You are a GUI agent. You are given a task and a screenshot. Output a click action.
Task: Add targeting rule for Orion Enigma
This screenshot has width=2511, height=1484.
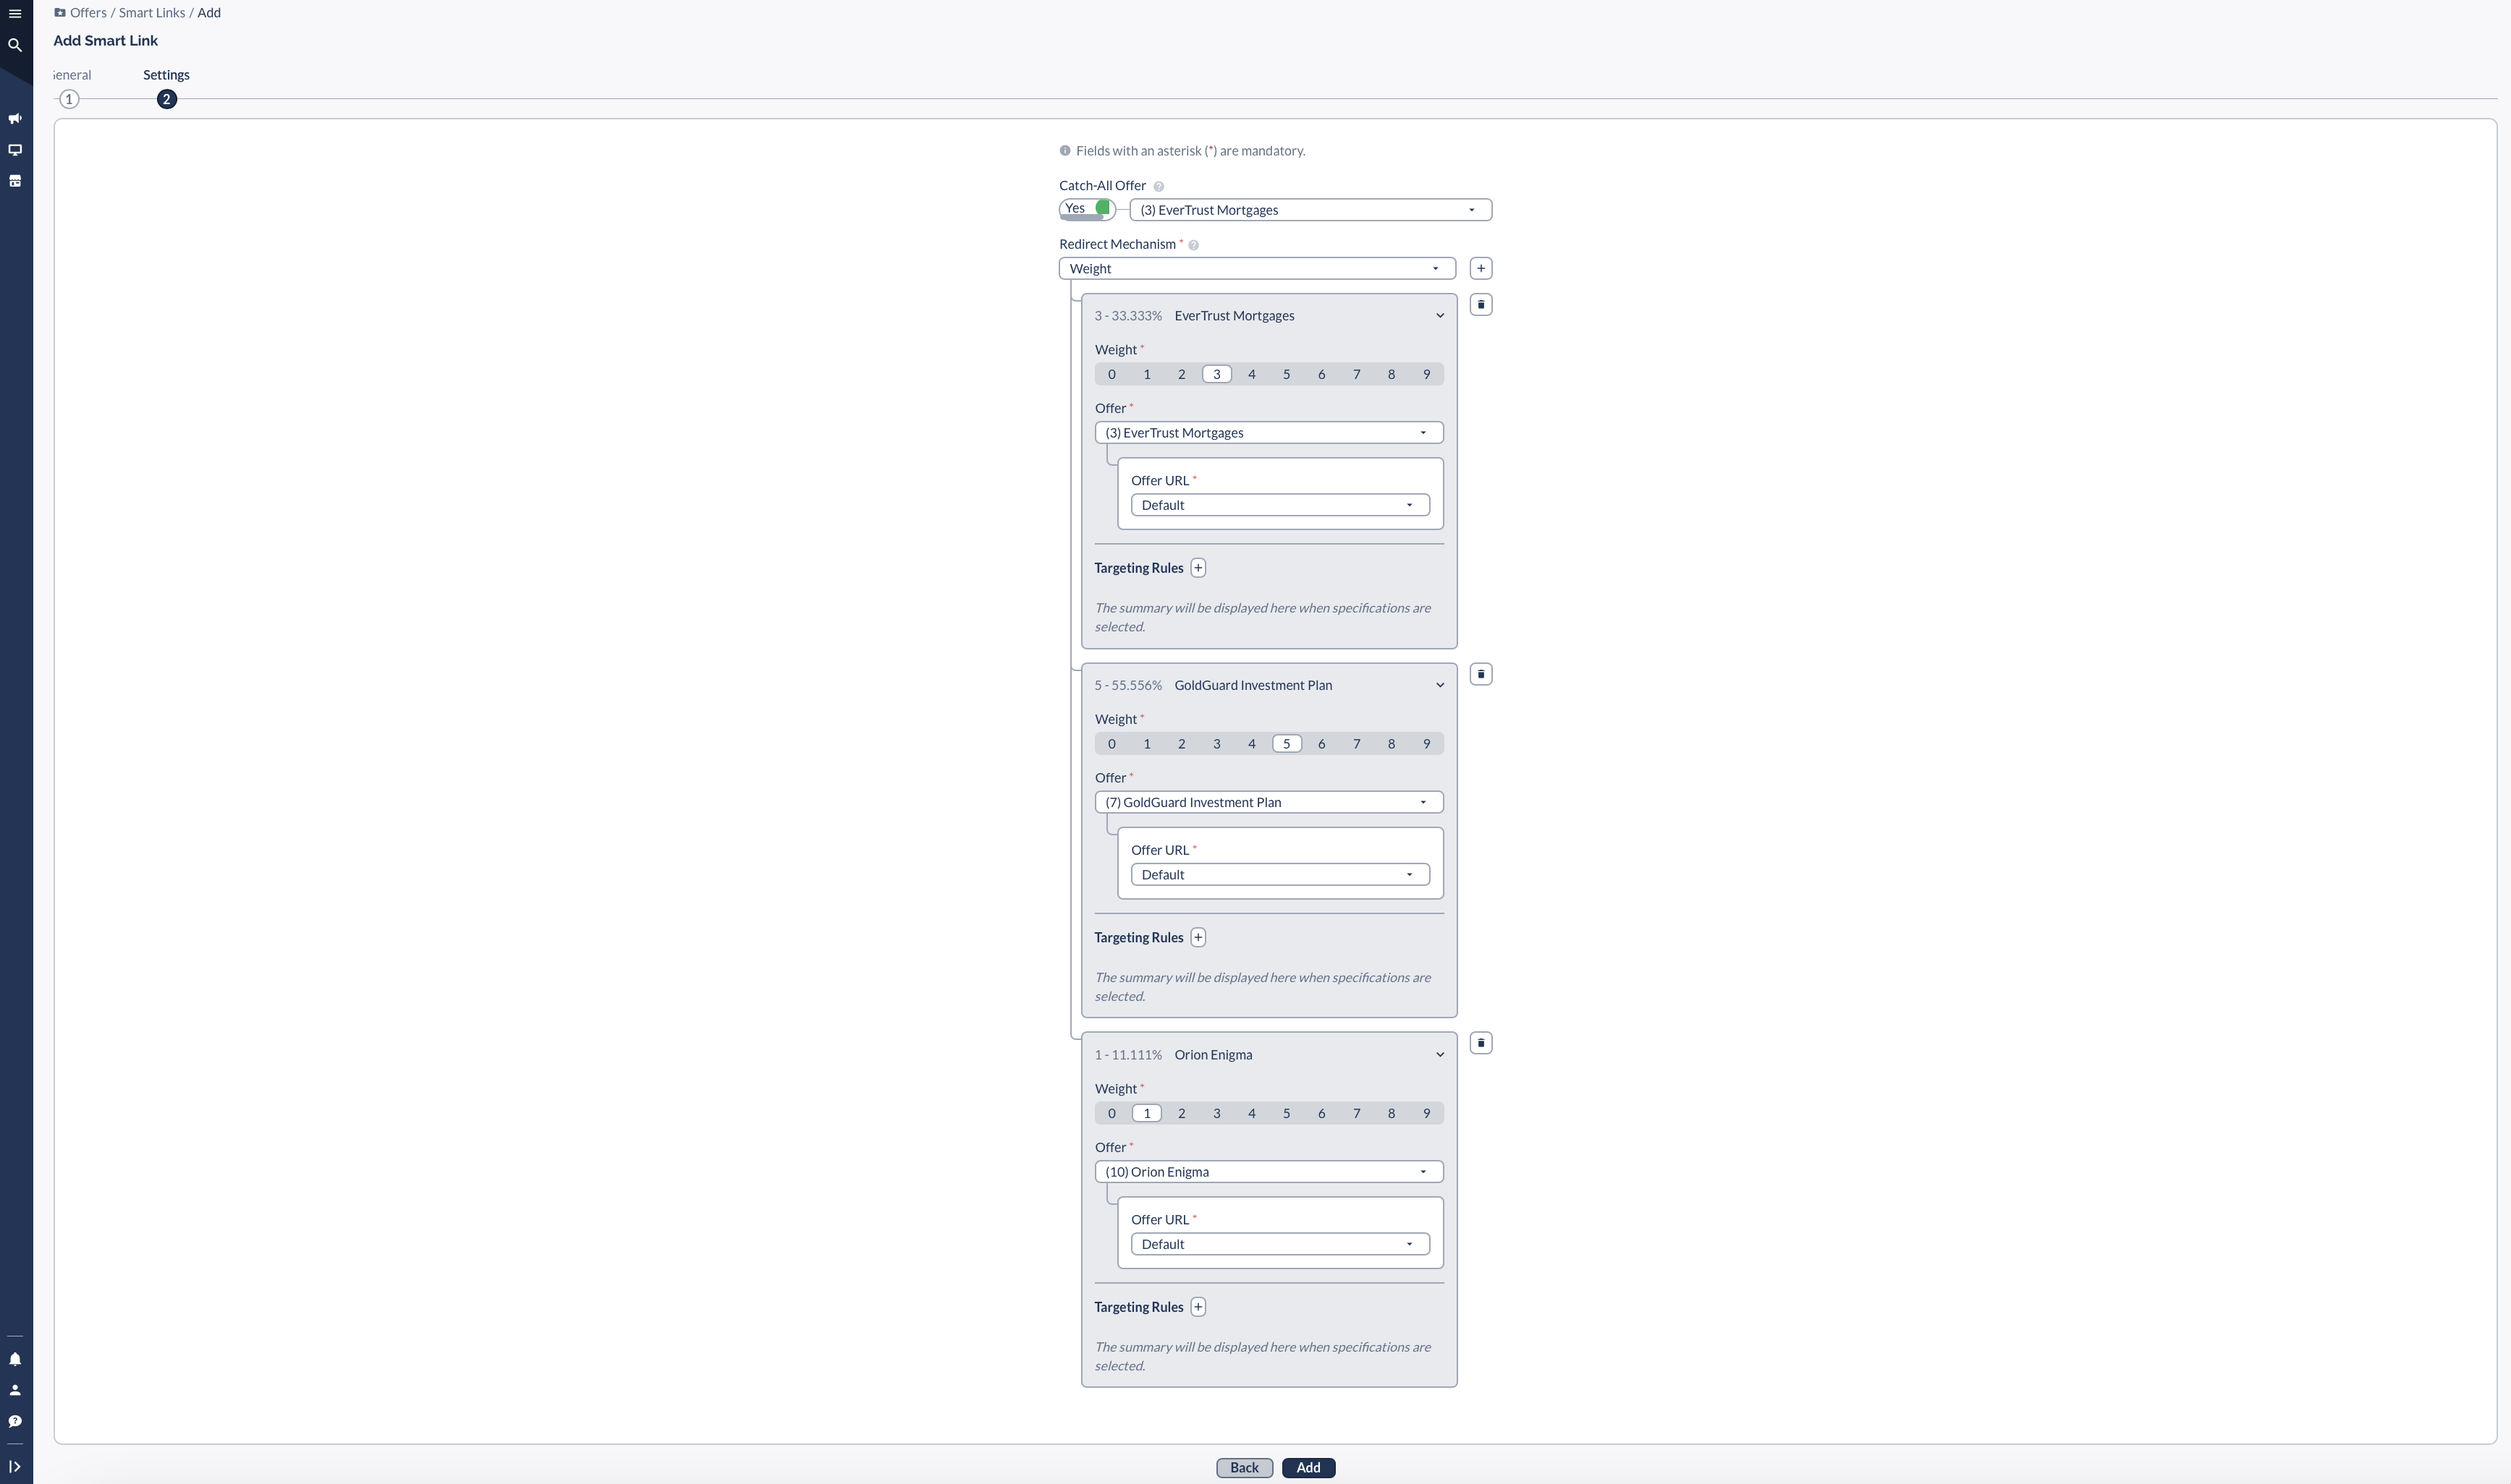point(1198,1307)
